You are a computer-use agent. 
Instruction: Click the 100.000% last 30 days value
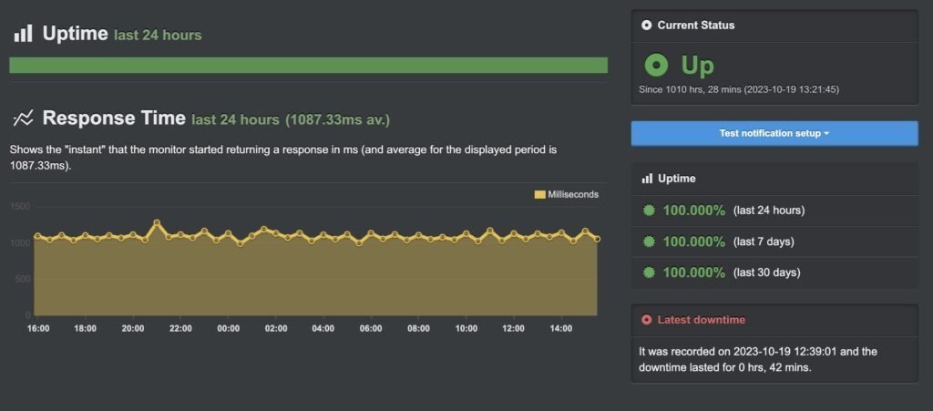694,272
